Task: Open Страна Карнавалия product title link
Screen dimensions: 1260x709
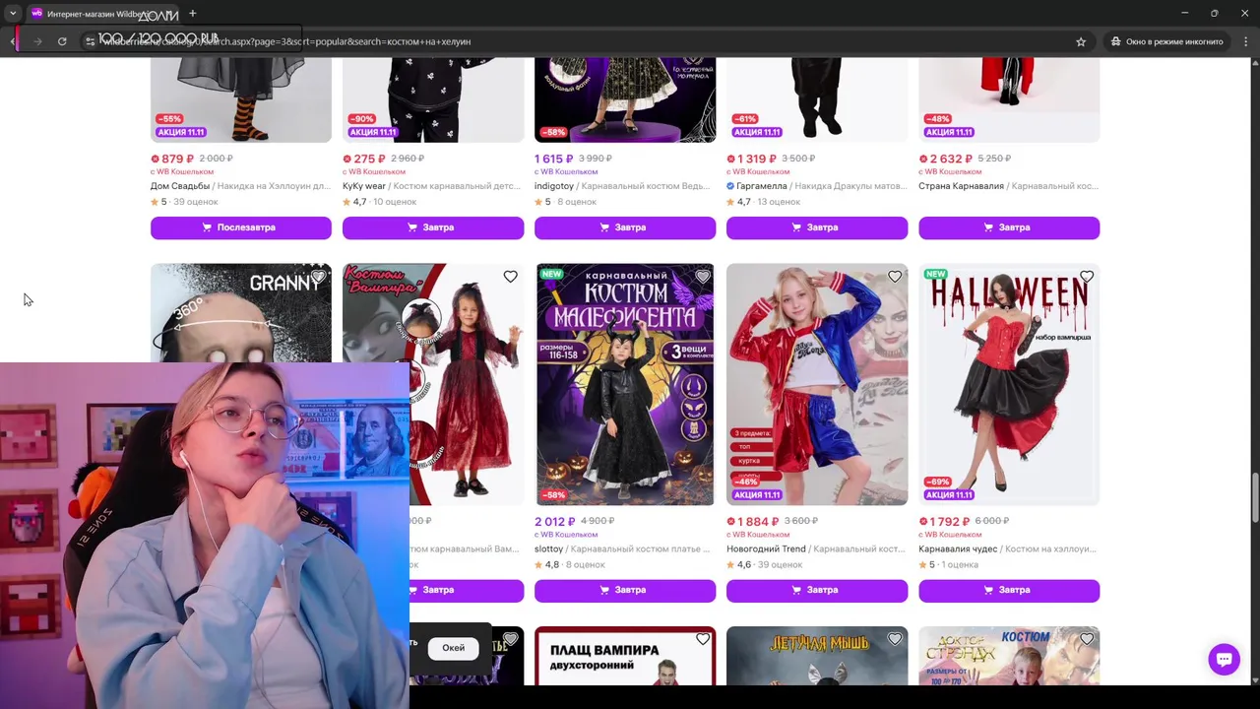Action: pyautogui.click(x=1008, y=186)
